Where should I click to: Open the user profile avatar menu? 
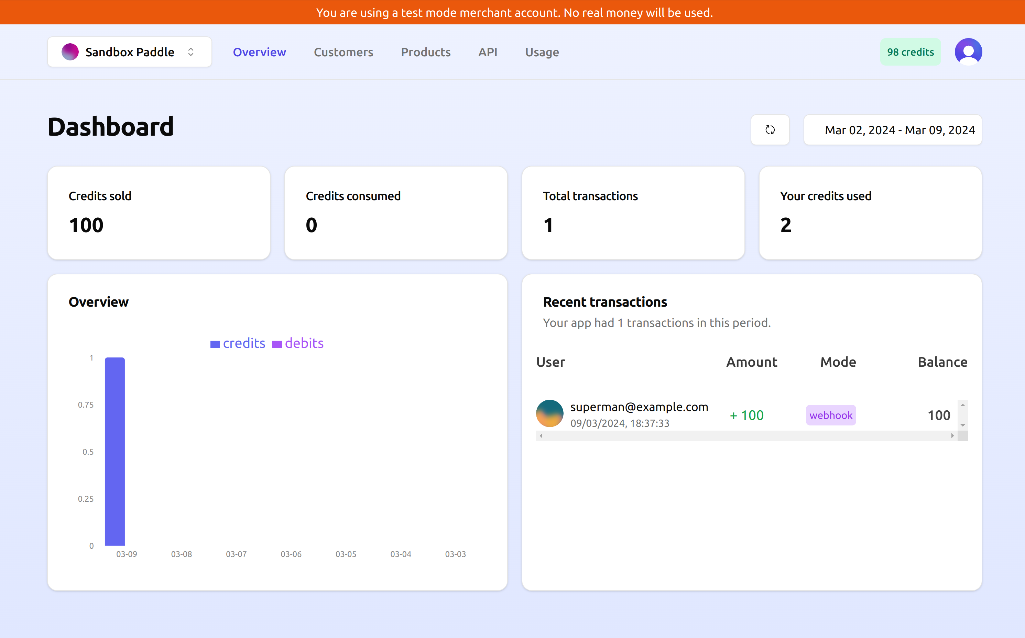[x=968, y=52]
